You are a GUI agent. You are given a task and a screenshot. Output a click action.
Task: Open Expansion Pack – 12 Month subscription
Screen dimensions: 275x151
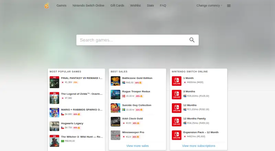[201, 132]
